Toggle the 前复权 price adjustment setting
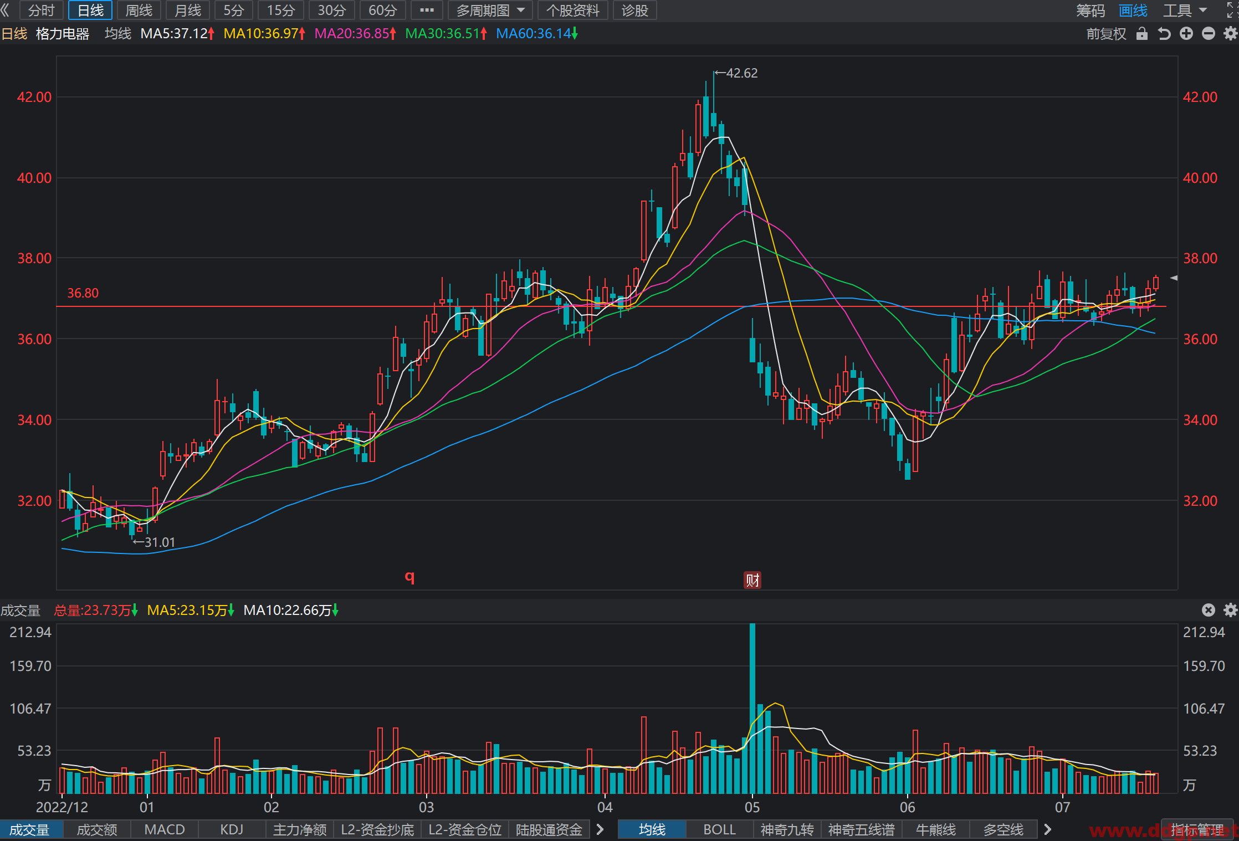 [x=1106, y=34]
